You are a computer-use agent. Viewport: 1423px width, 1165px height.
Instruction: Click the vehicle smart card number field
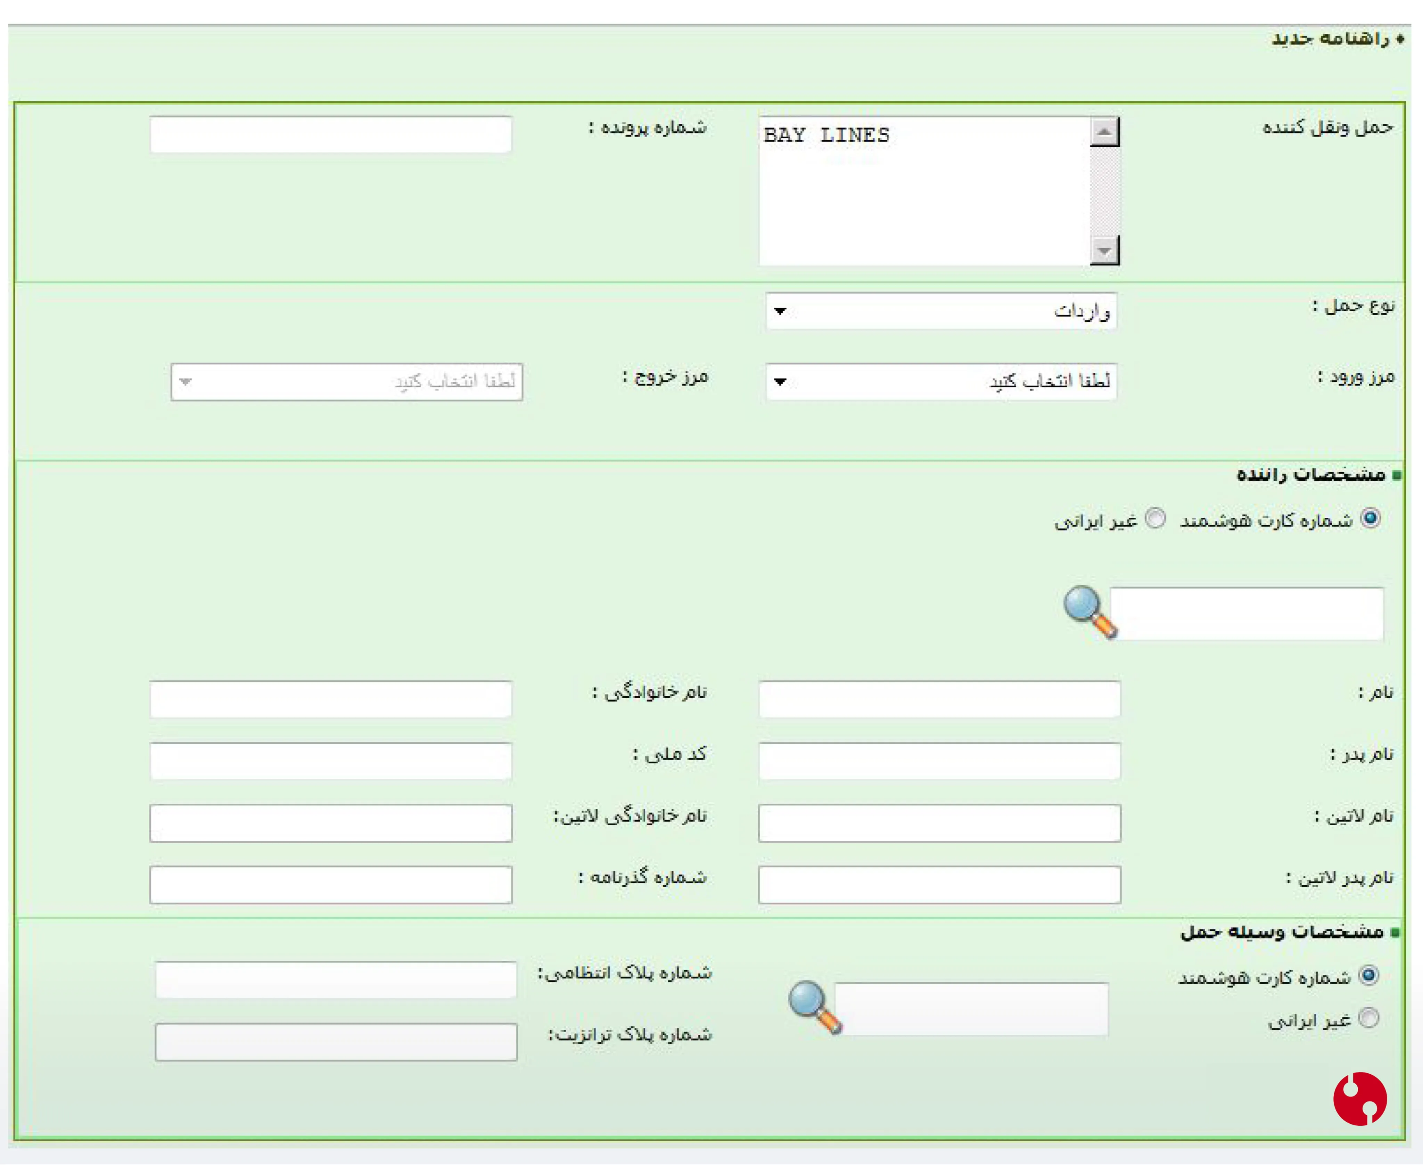point(971,1009)
